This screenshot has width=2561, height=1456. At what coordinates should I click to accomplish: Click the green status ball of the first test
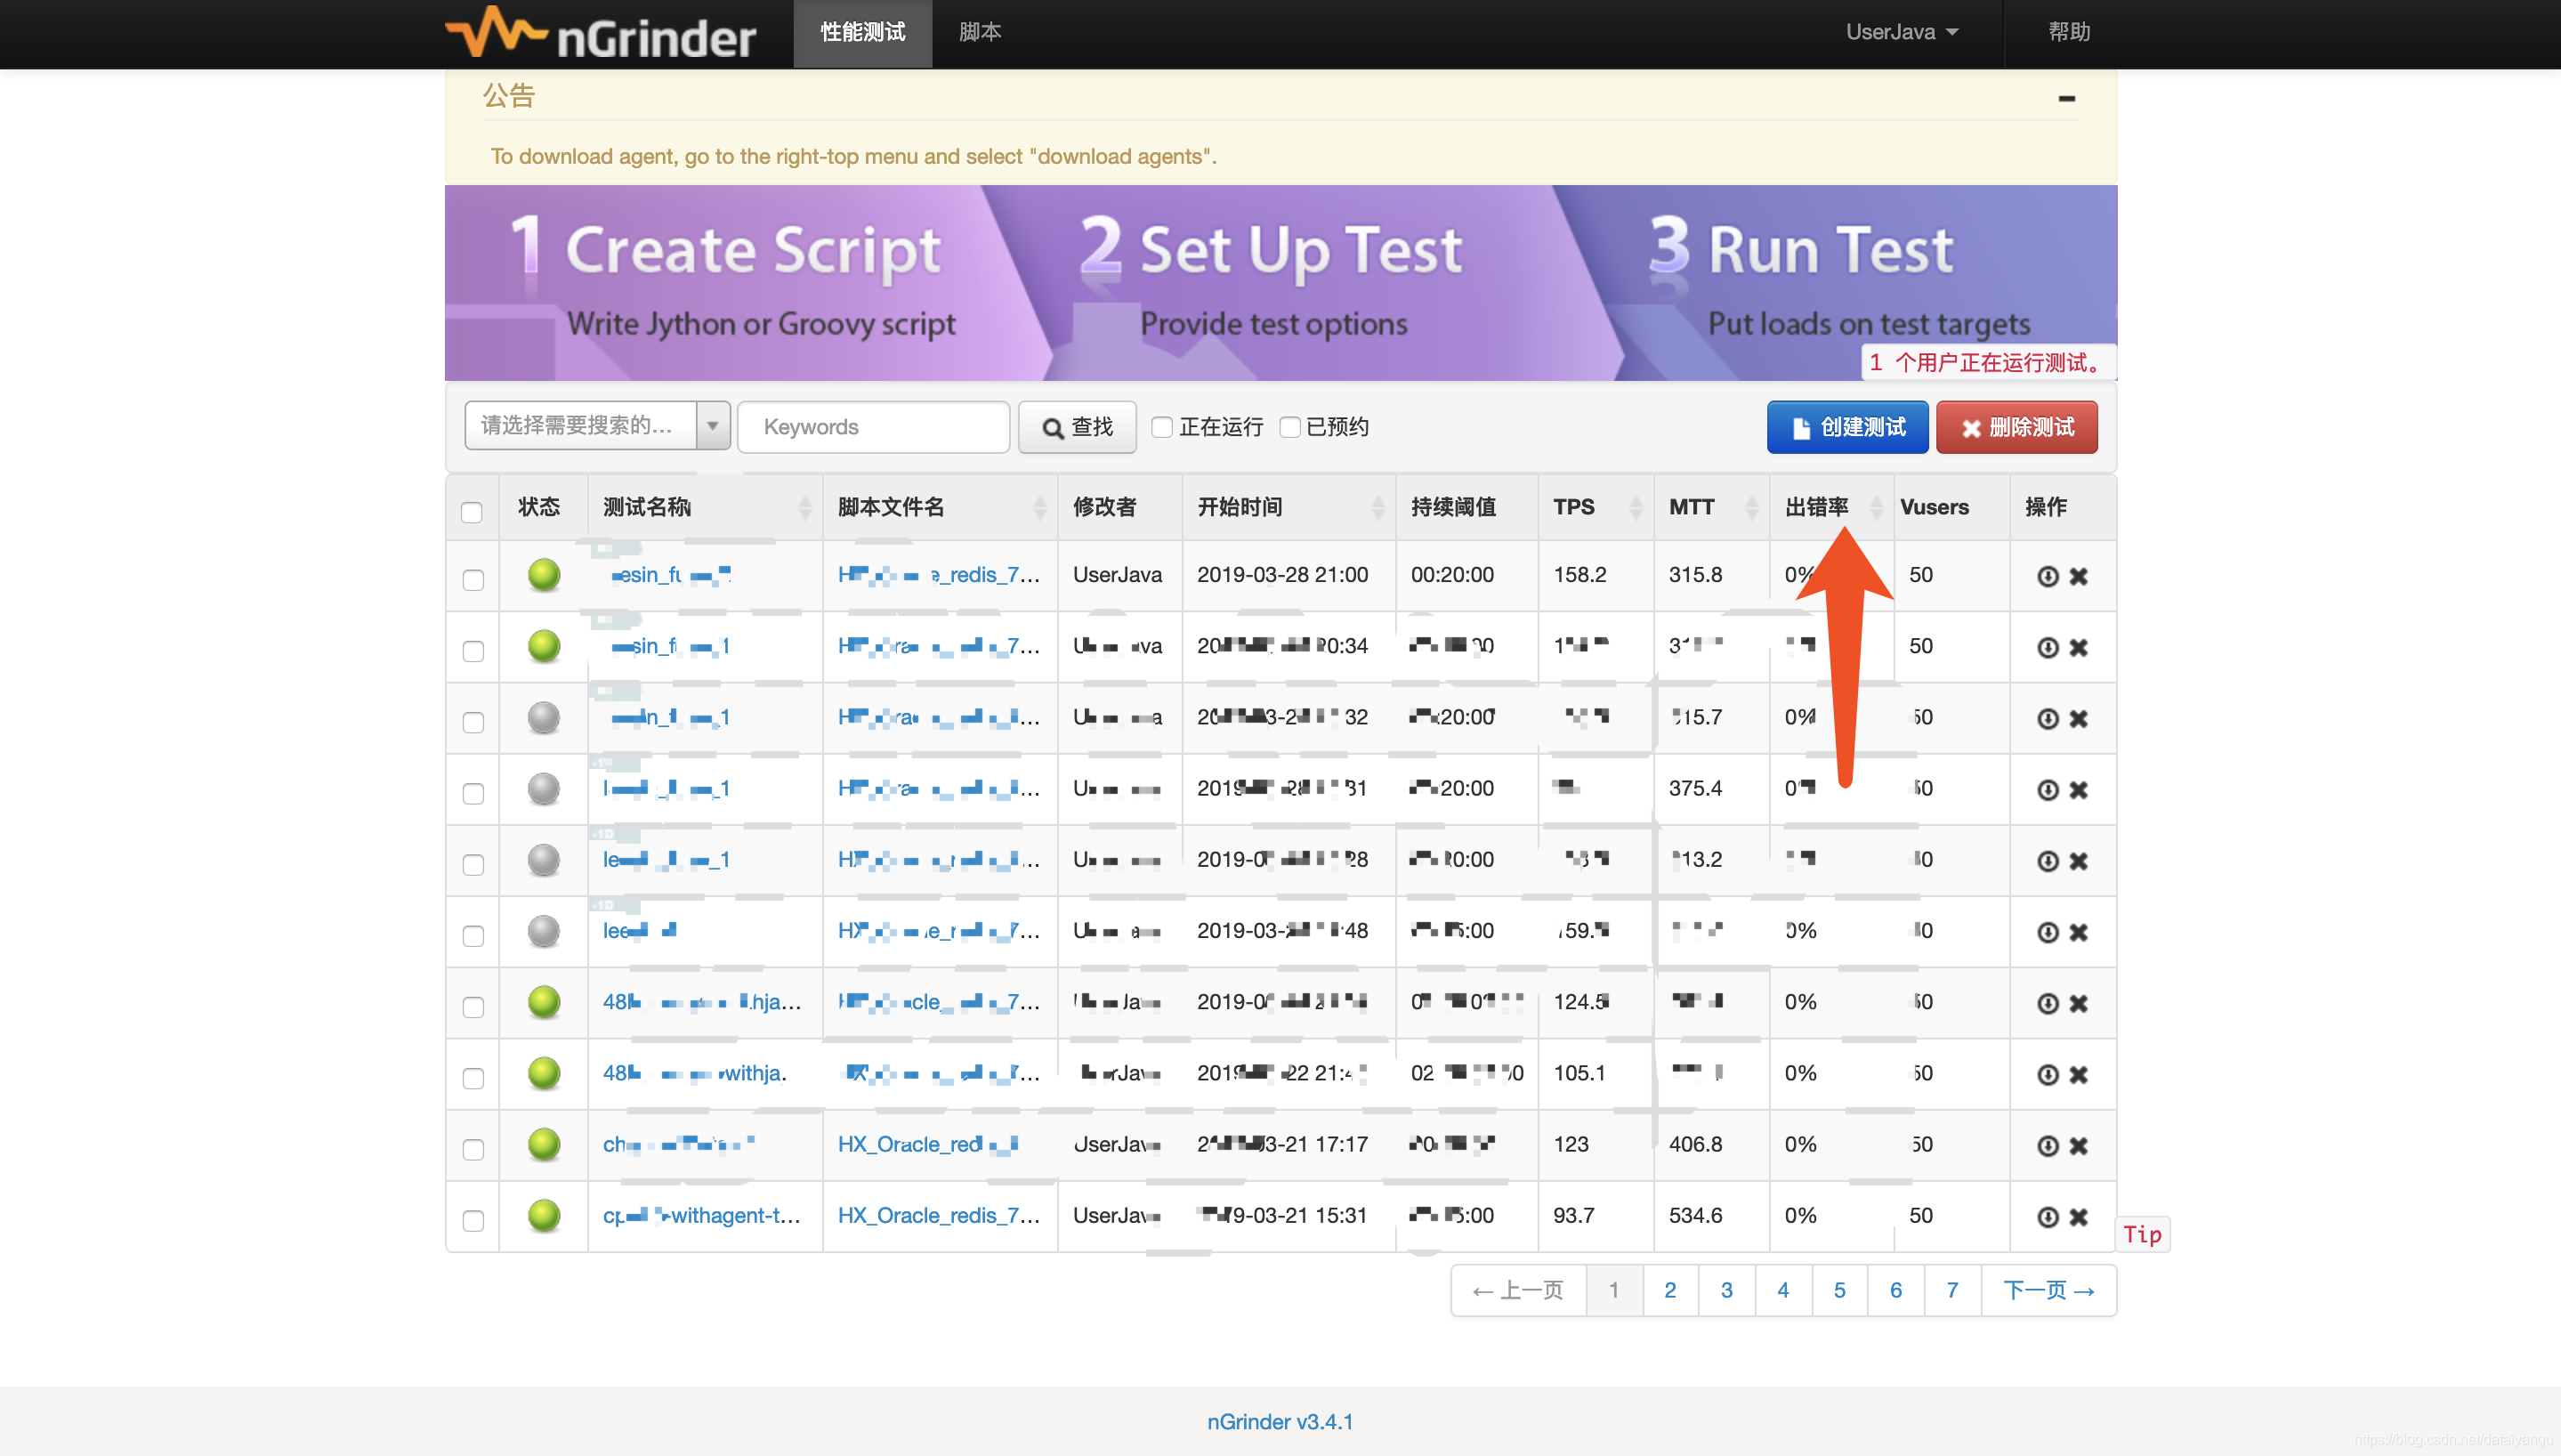tap(544, 575)
